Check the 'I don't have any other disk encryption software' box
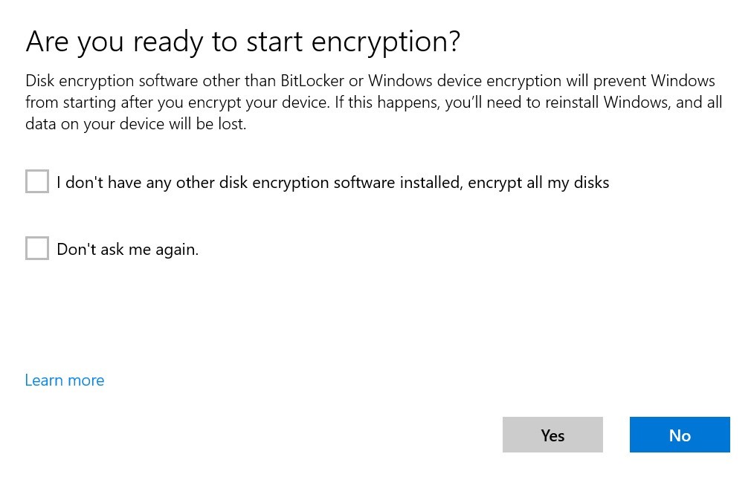The image size is (754, 477). click(36, 181)
